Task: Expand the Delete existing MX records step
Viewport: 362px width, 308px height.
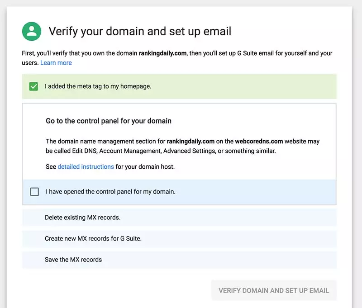Action: tap(82, 218)
